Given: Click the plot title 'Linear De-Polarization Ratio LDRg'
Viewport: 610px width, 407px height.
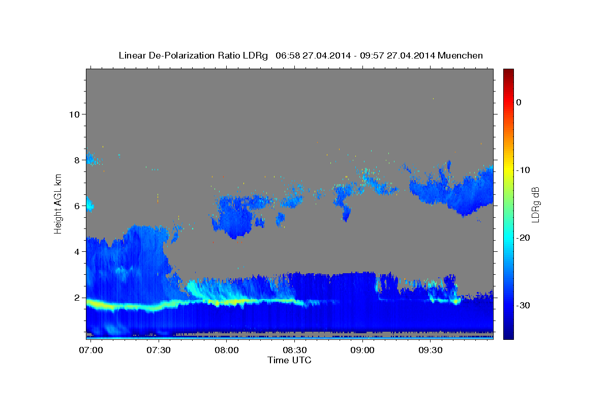Looking at the screenshot, I should 193,55.
